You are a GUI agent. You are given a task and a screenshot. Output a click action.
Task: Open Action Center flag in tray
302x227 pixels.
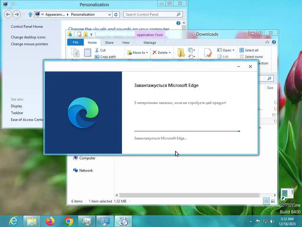[x=258, y=221]
